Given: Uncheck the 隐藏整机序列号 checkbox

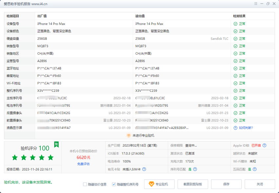Looking at the screenshot, I should [x=114, y=184].
